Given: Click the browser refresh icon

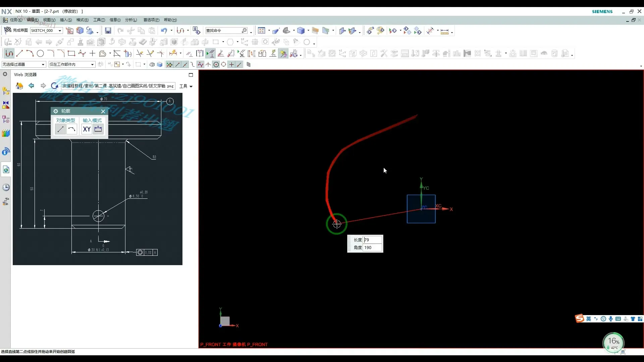Looking at the screenshot, I should pos(54,86).
